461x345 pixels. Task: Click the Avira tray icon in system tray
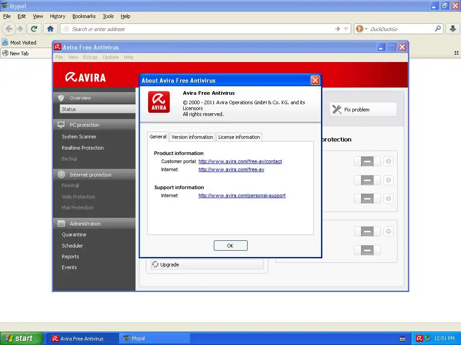[x=420, y=338]
